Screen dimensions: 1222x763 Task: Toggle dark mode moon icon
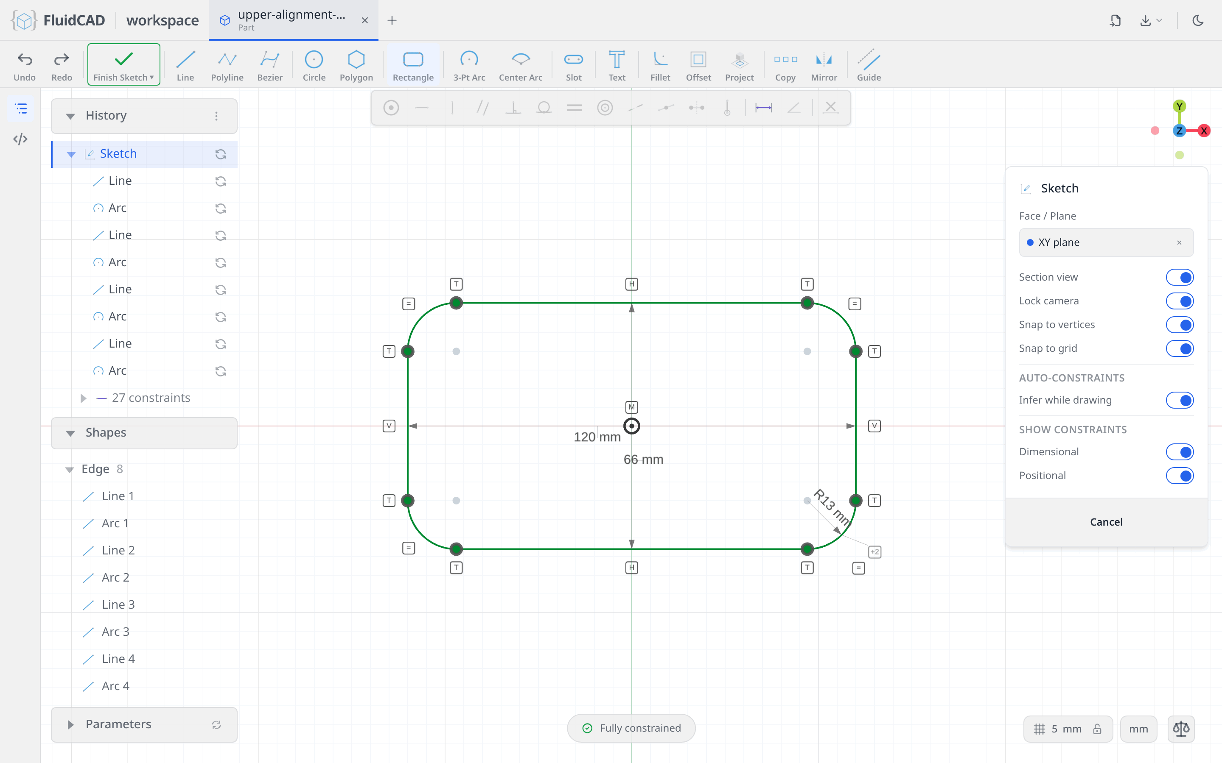point(1198,20)
